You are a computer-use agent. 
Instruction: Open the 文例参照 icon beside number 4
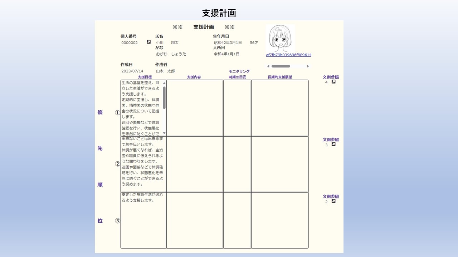click(x=333, y=82)
